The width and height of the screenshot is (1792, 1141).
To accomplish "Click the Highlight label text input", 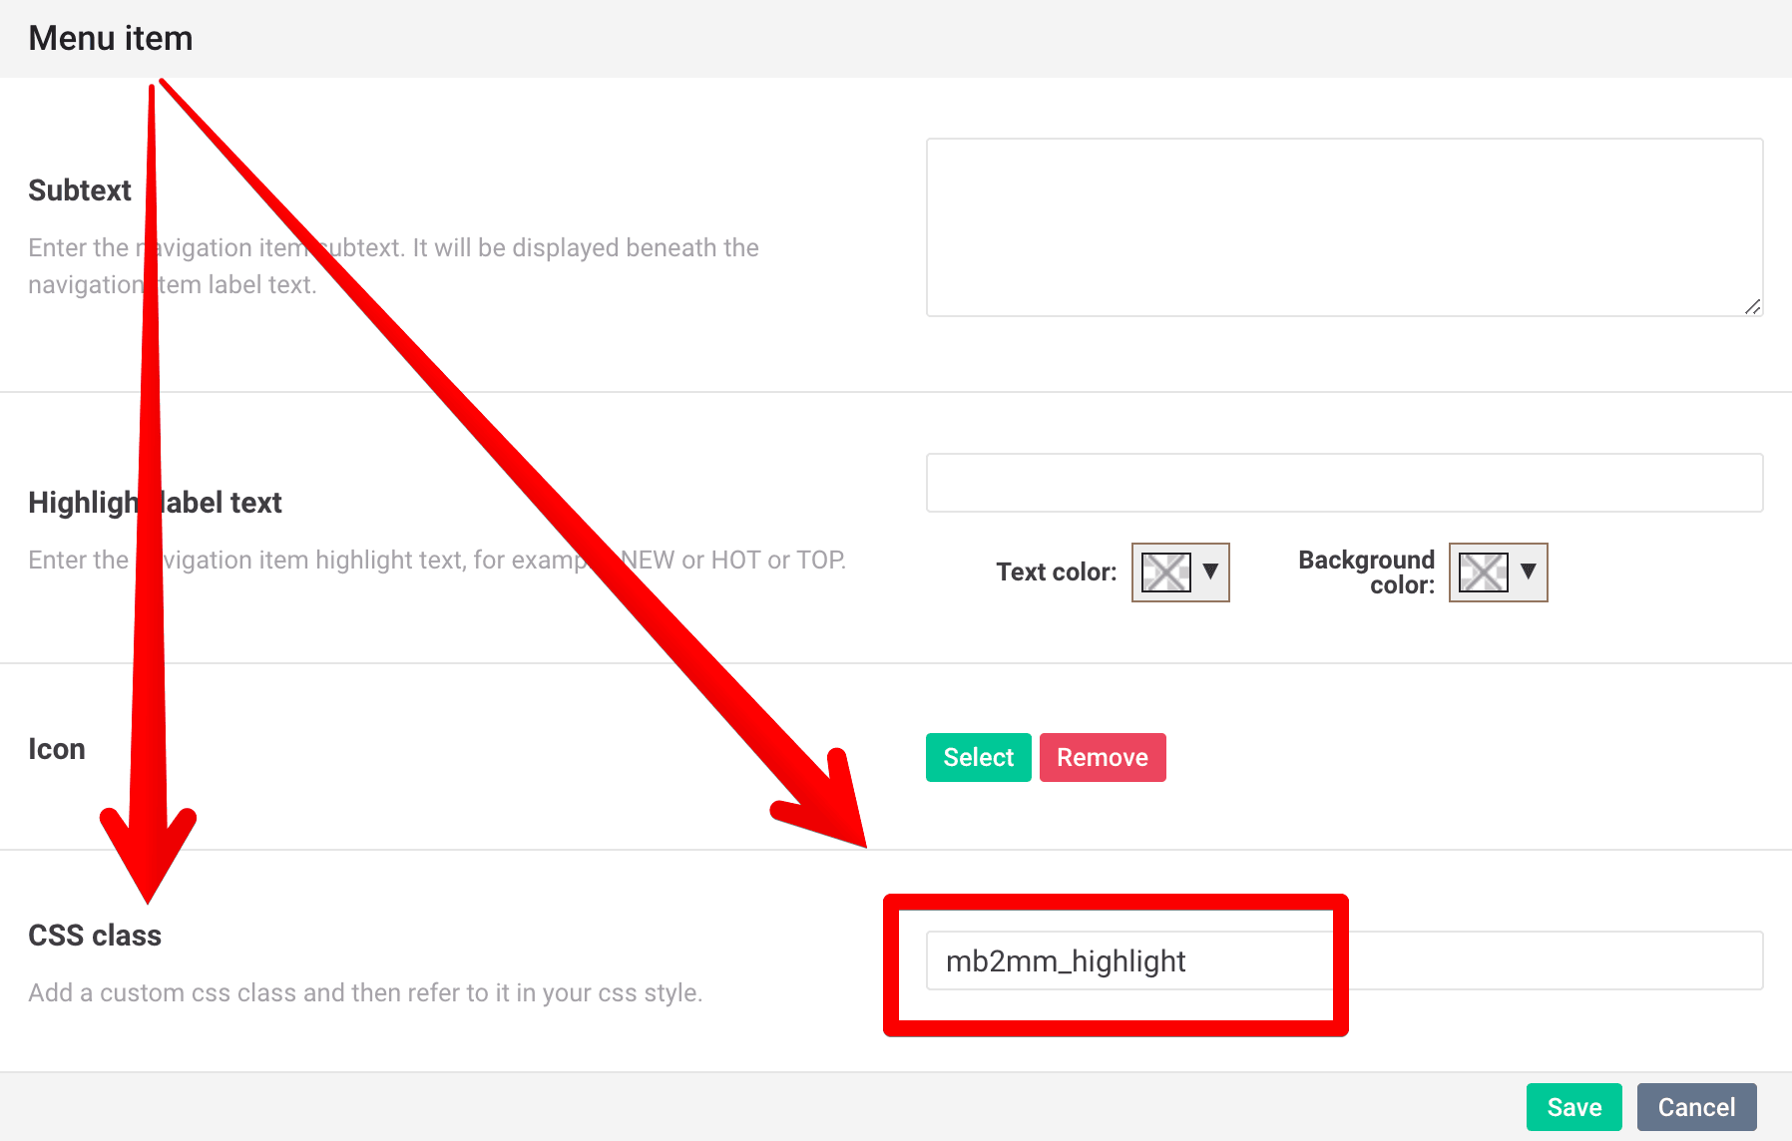I will [1344, 483].
